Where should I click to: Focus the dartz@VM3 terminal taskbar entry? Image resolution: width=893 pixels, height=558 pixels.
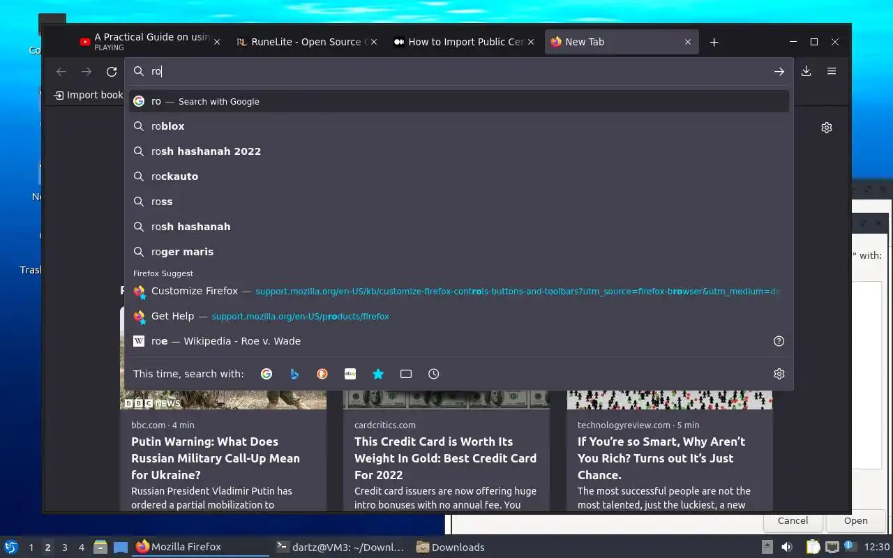tap(340, 548)
